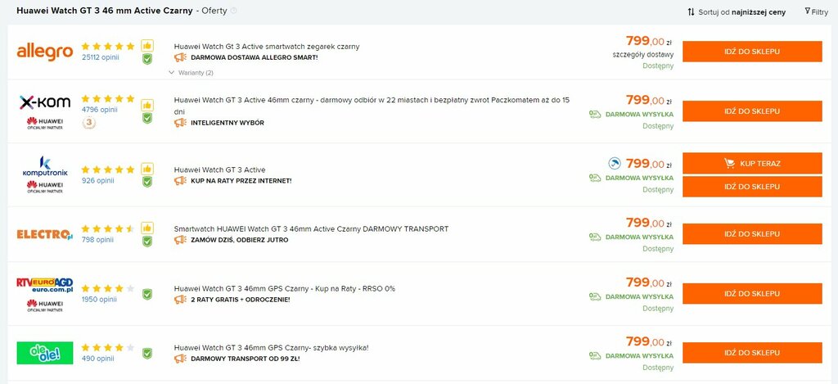This screenshot has width=838, height=384.
Task: Open the sort by najniższej ceny dropdown
Action: tap(737, 11)
